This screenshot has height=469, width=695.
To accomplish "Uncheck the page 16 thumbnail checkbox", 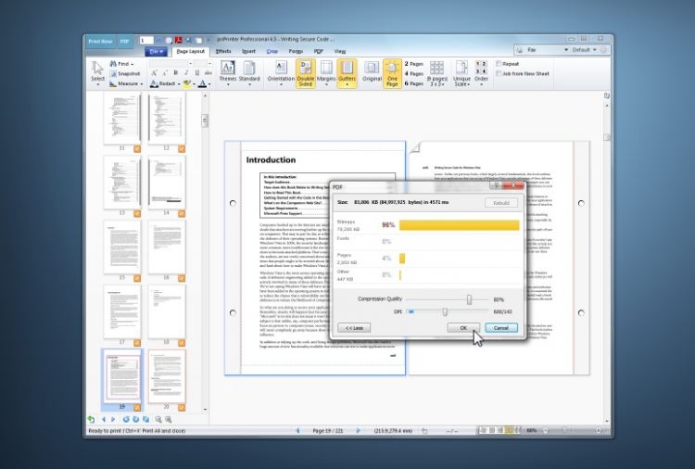I will pos(182,278).
